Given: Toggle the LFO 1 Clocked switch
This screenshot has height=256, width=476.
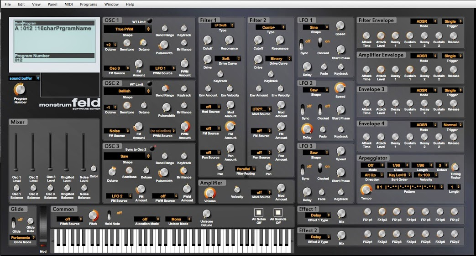Looking at the screenshot, I should [320, 43].
